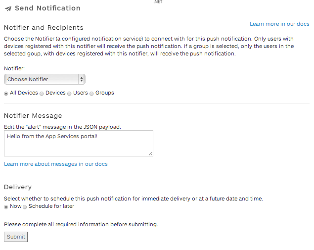Click the Notifier Message section heading
Image resolution: width=314 pixels, height=250 pixels.
33,116
